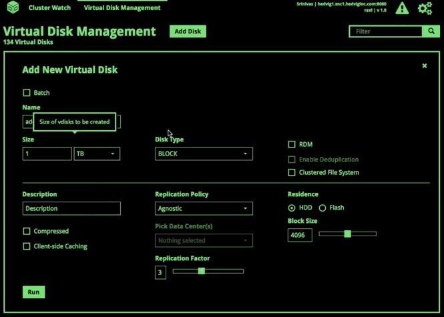The width and height of the screenshot is (444, 317).
Task: Click the Block Size 4096 field
Action: (x=300, y=235)
